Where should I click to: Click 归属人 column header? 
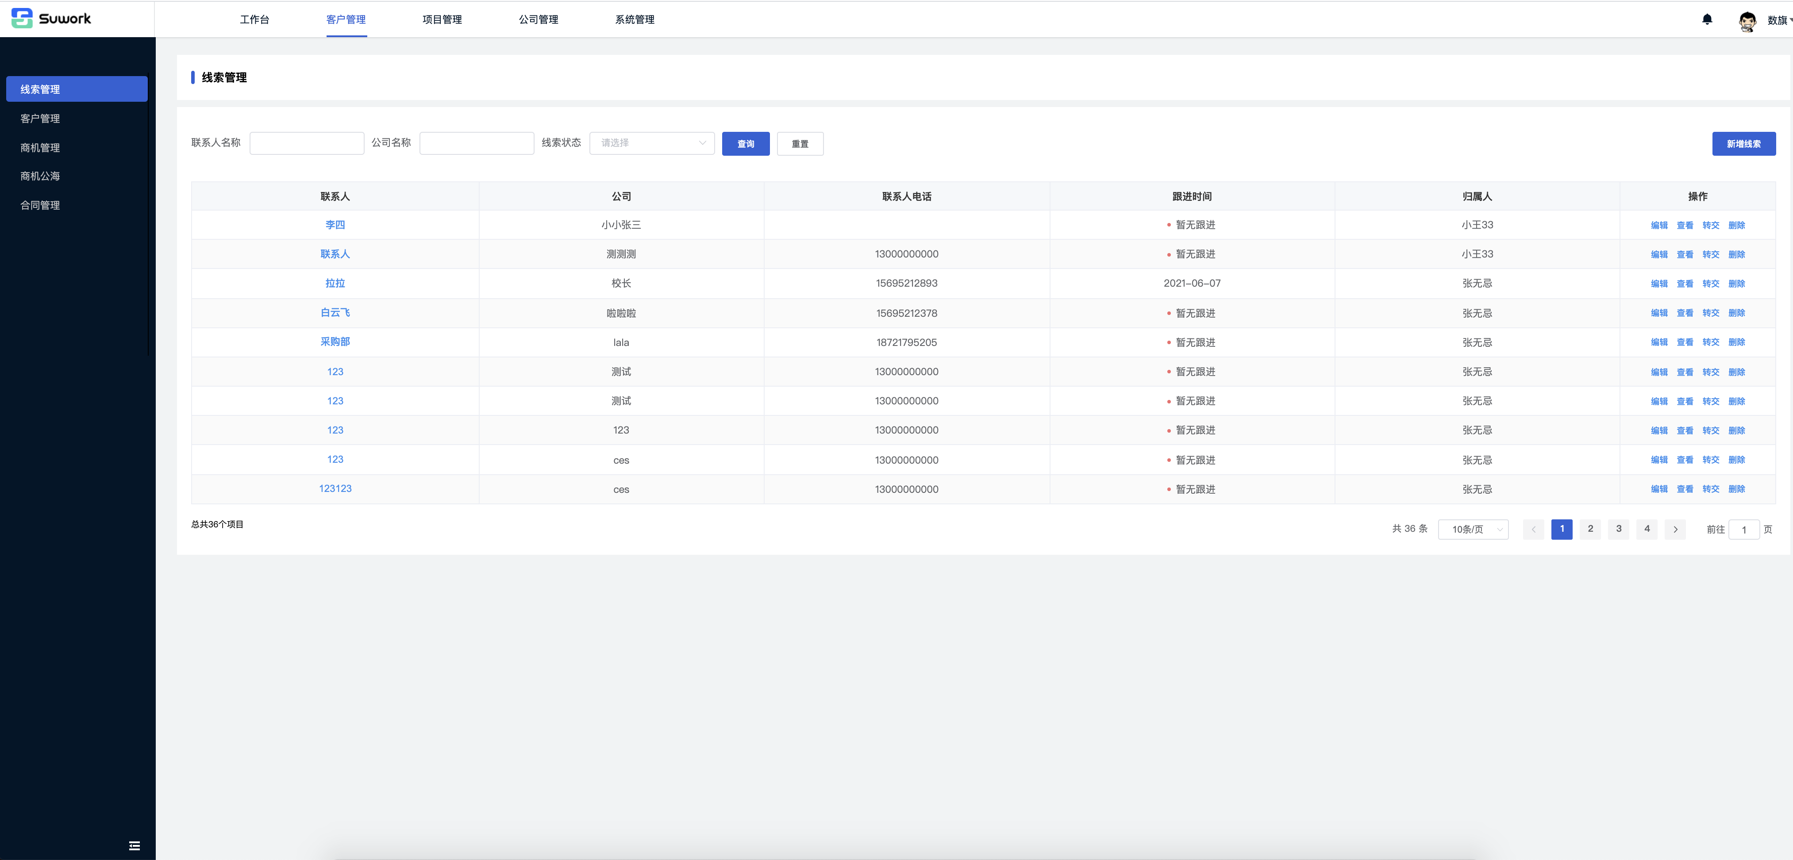pos(1477,196)
